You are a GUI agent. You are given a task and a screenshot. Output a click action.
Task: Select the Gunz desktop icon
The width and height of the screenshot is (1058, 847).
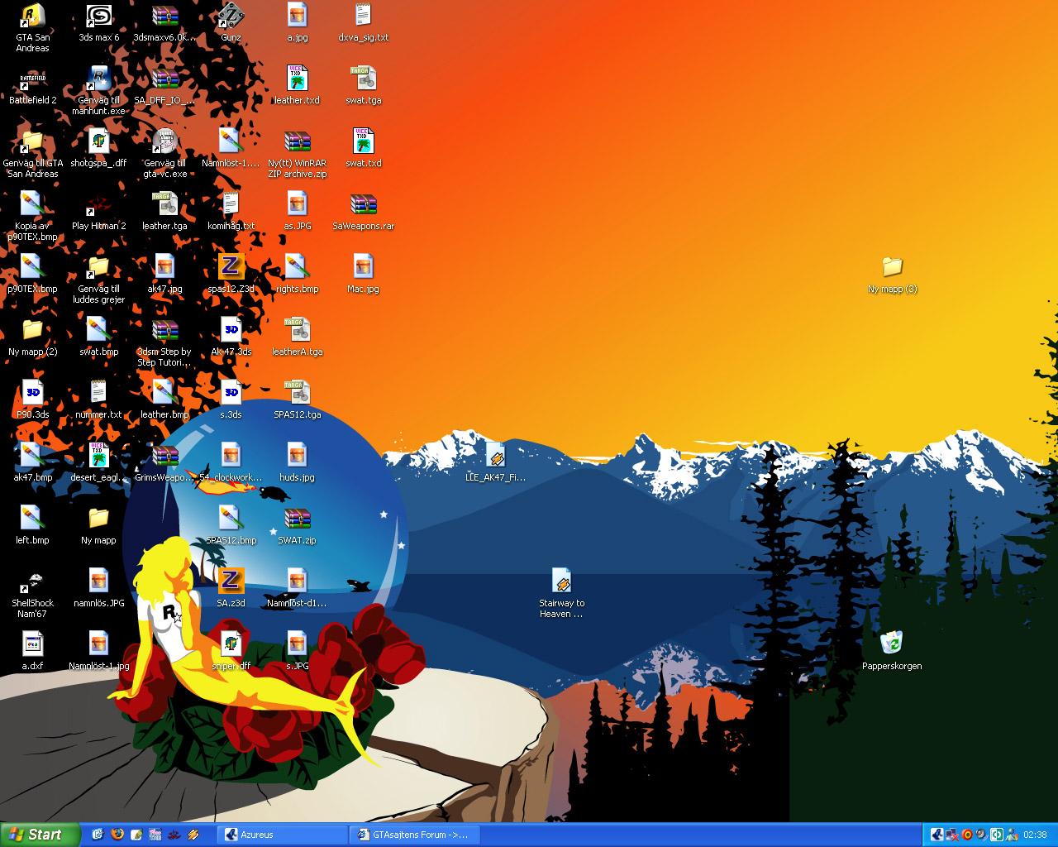click(x=231, y=23)
